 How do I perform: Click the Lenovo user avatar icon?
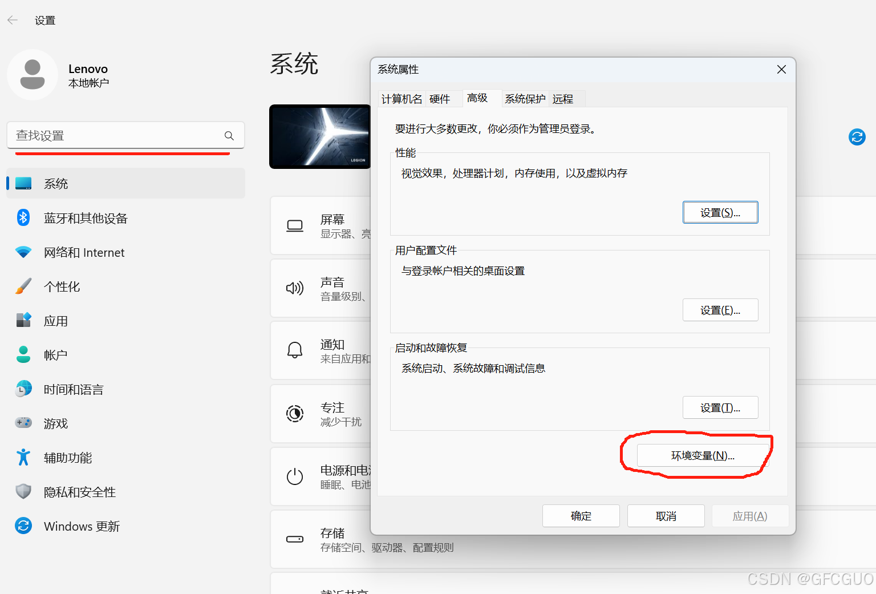coord(33,75)
